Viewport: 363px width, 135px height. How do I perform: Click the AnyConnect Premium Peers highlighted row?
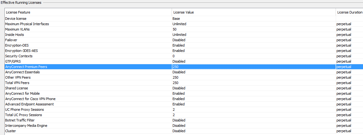(x=184, y=67)
